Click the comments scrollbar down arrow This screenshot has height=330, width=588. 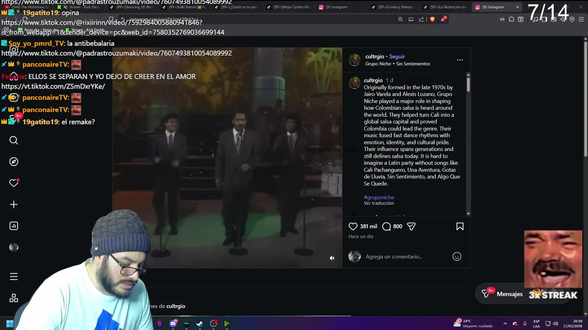[468, 214]
